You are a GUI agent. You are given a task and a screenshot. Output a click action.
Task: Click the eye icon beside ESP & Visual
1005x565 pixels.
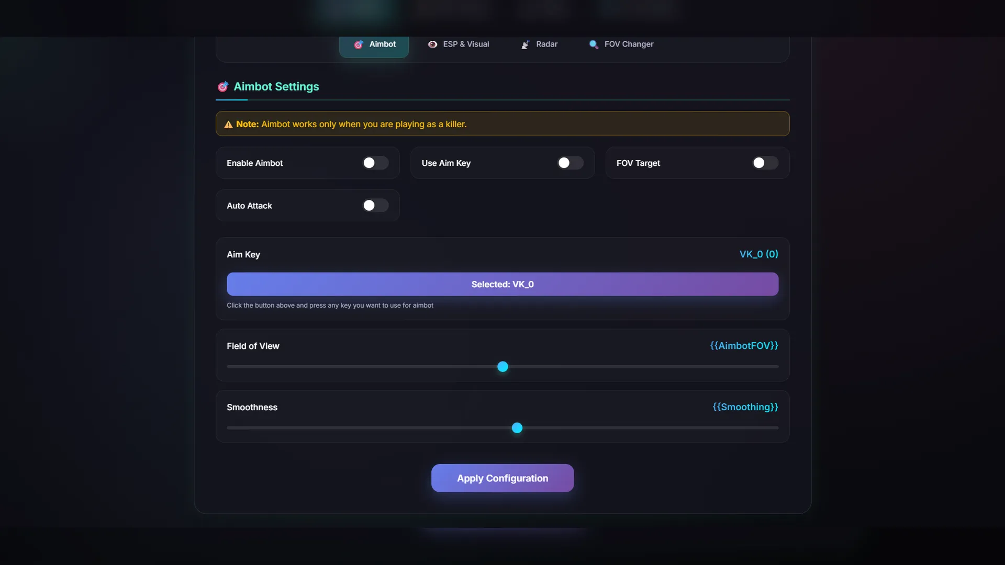432,44
